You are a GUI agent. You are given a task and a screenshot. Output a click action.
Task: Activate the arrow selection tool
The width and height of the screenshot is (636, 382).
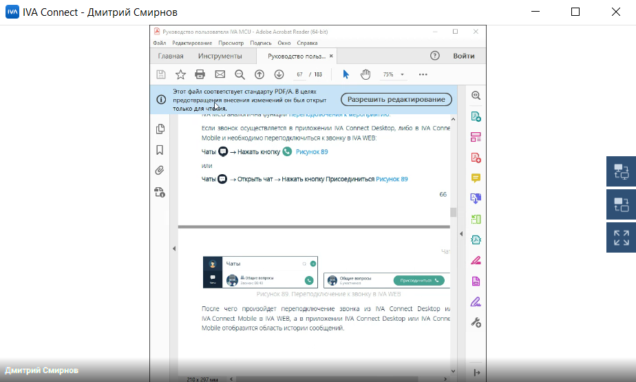pos(346,74)
